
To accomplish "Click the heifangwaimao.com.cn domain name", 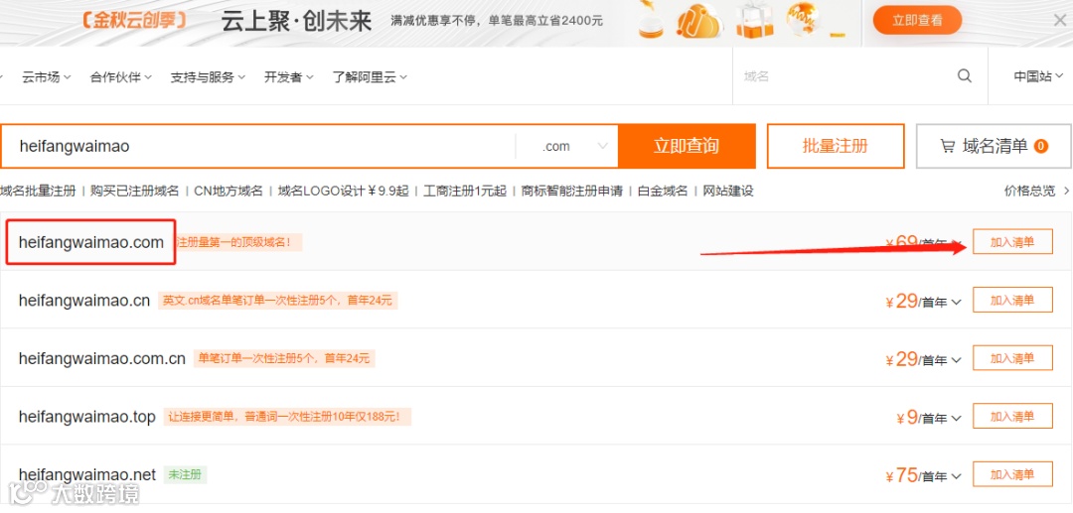I will (x=102, y=358).
